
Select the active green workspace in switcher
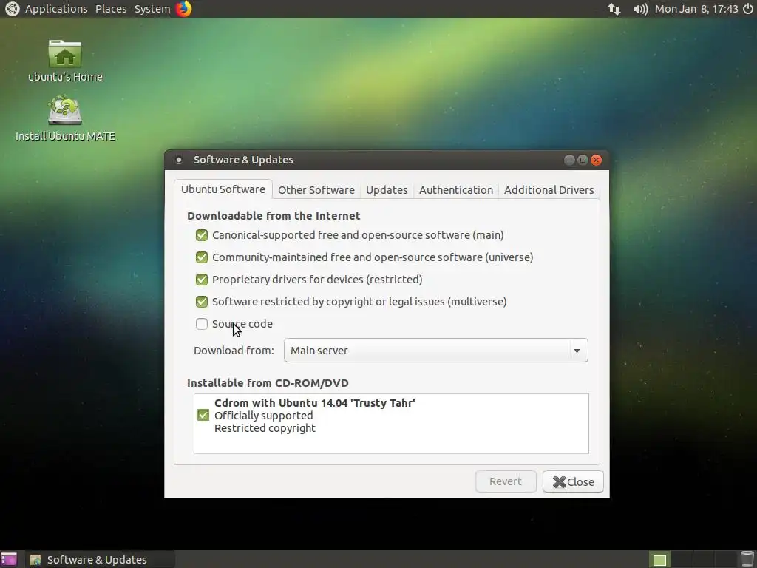659,560
